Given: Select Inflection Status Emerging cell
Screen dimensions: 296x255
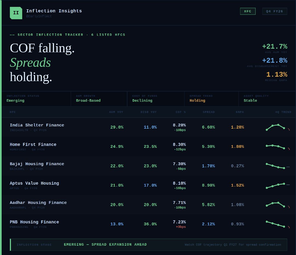Looking at the screenshot, I should pos(36,99).
